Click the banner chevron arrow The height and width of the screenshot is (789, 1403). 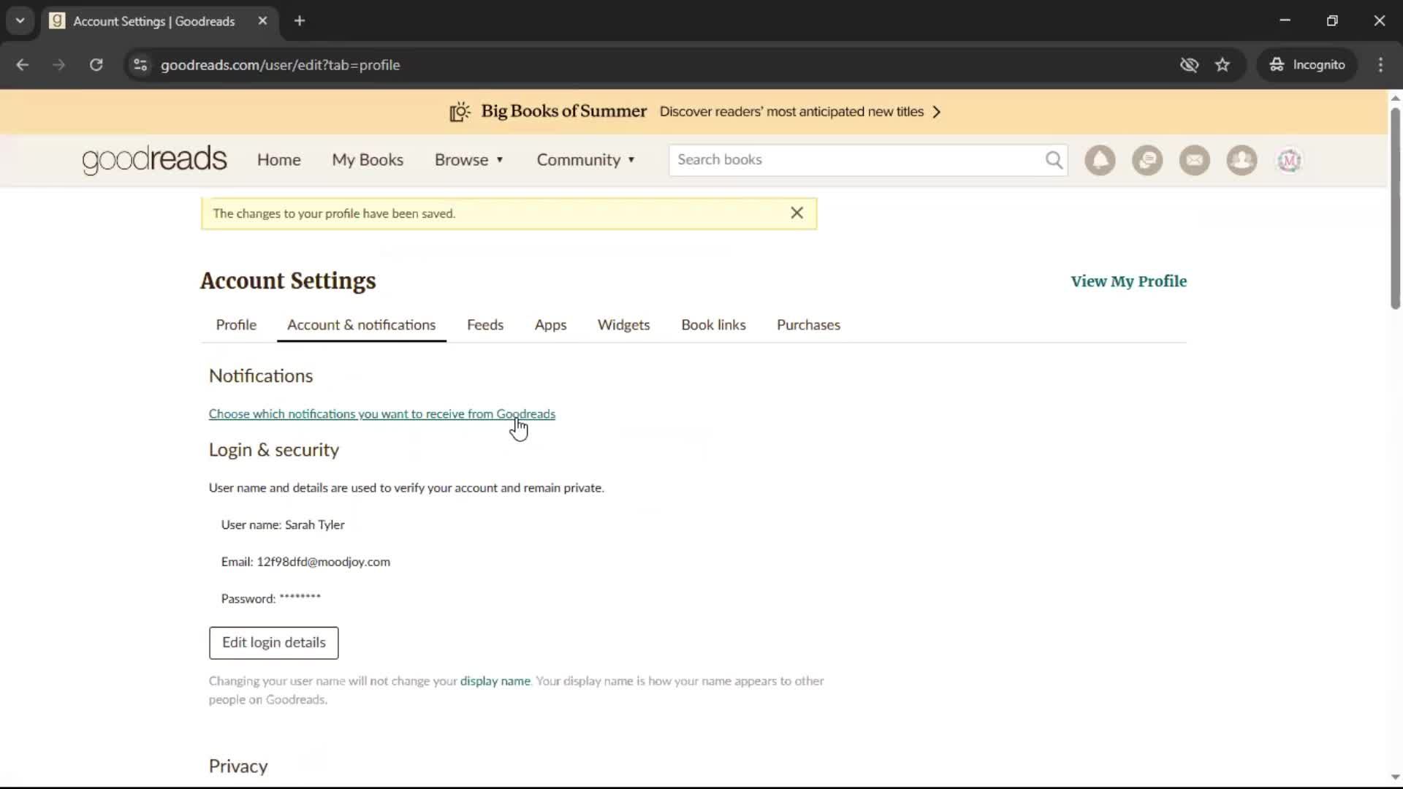pos(937,112)
